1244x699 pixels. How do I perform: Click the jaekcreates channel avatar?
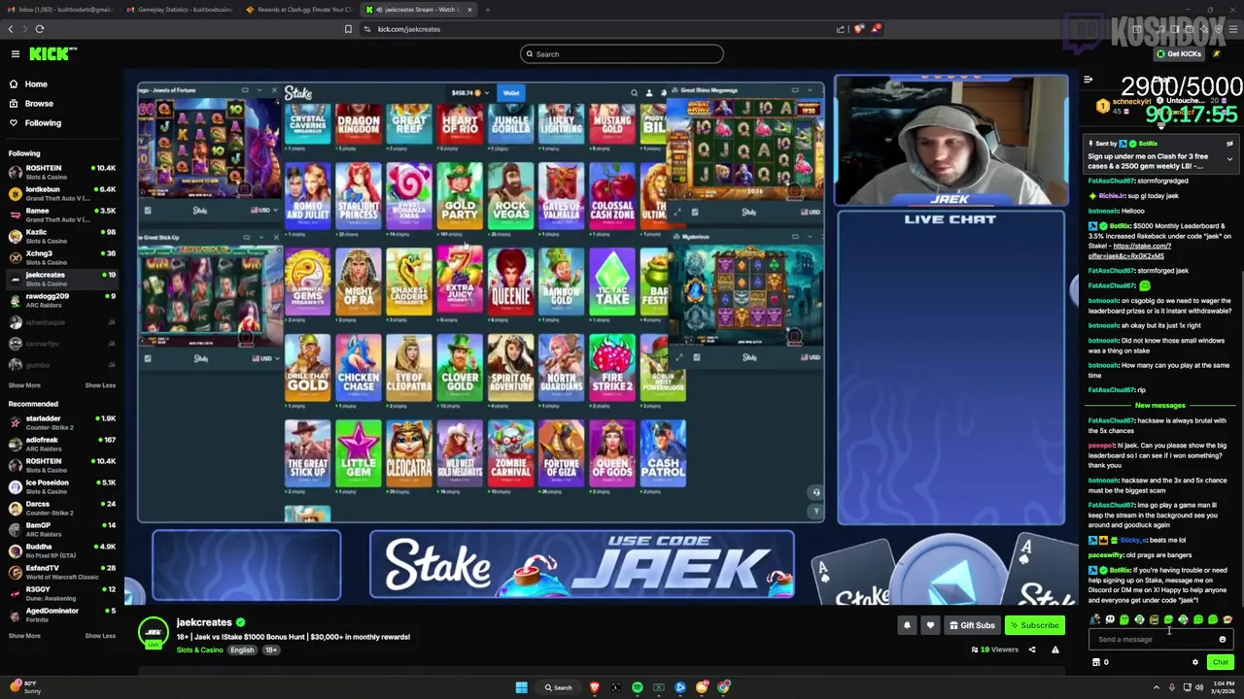[x=153, y=633]
